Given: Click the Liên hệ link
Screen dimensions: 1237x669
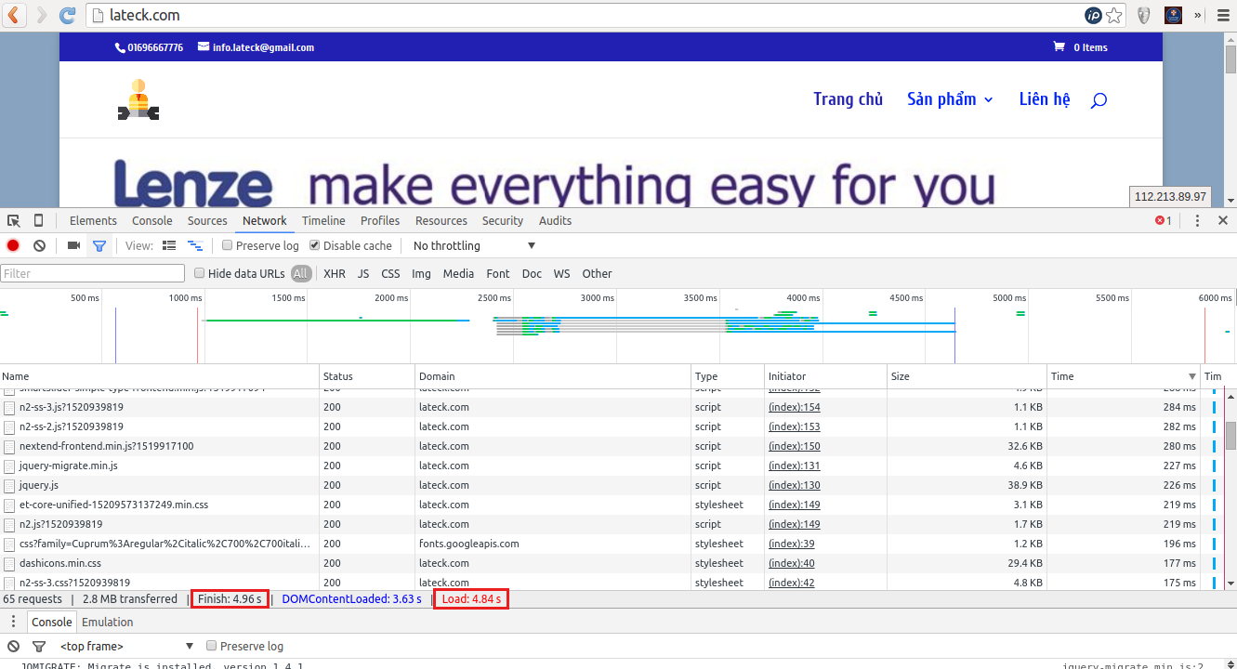Looking at the screenshot, I should point(1045,99).
